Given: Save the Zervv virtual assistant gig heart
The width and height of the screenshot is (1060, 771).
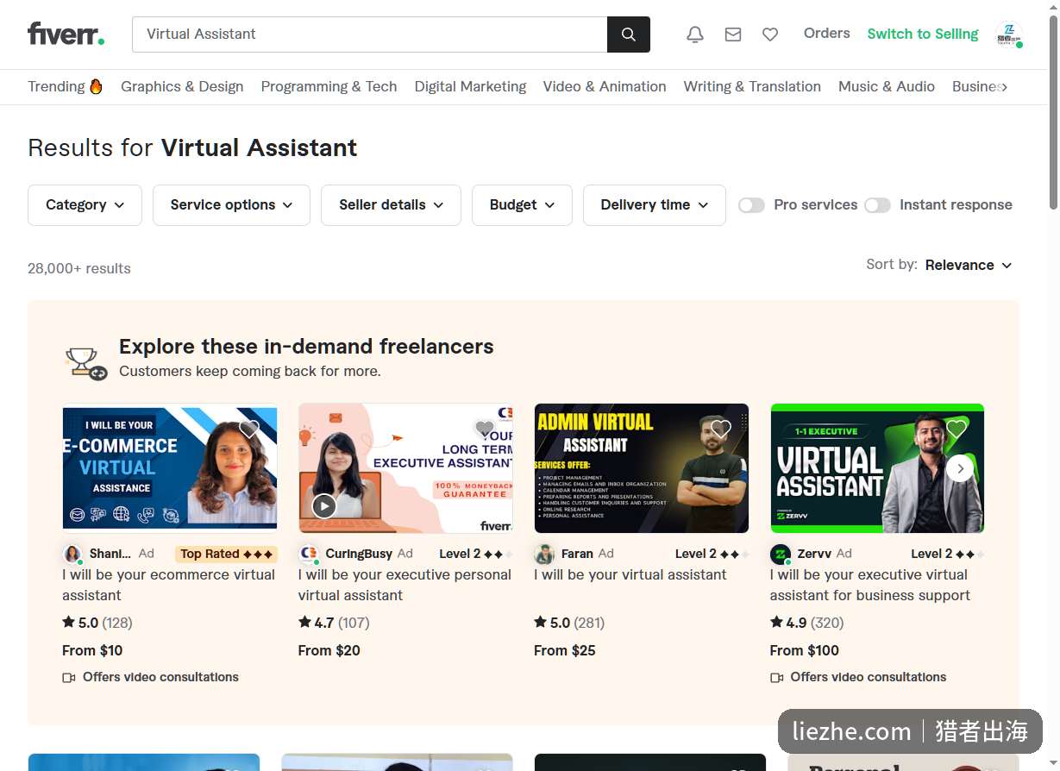Looking at the screenshot, I should (957, 429).
